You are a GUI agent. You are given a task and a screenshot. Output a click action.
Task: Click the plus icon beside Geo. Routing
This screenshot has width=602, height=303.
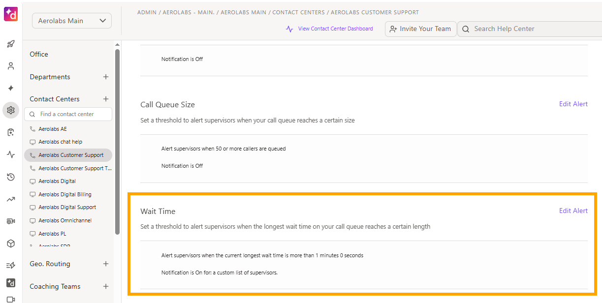tap(106, 264)
